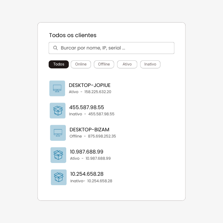
Task: Switch to the Inativo filter
Action: (x=150, y=64)
